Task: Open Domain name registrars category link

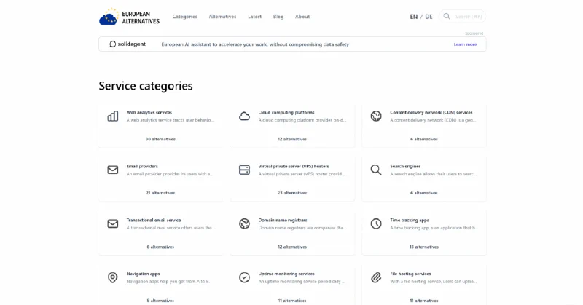Action: [x=283, y=220]
